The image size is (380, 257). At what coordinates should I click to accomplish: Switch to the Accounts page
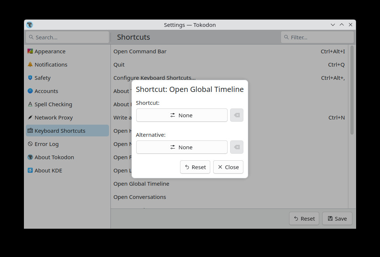67,91
